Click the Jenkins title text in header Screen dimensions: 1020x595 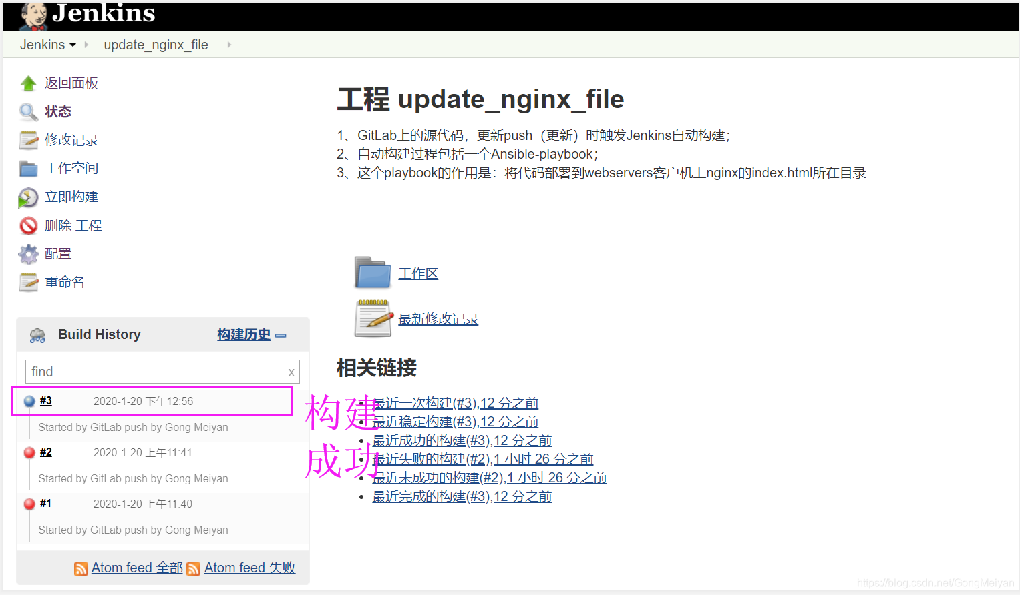pos(104,13)
